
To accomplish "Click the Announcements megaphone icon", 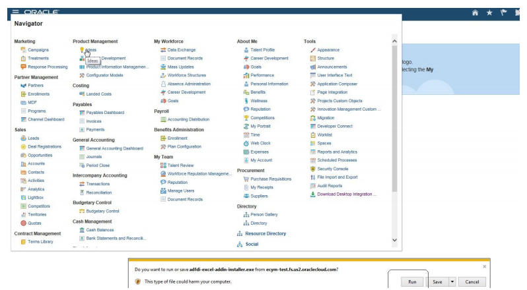I will coord(313,67).
